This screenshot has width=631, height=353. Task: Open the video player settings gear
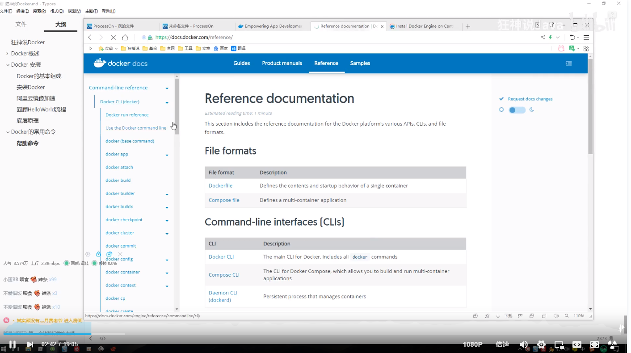(x=541, y=345)
